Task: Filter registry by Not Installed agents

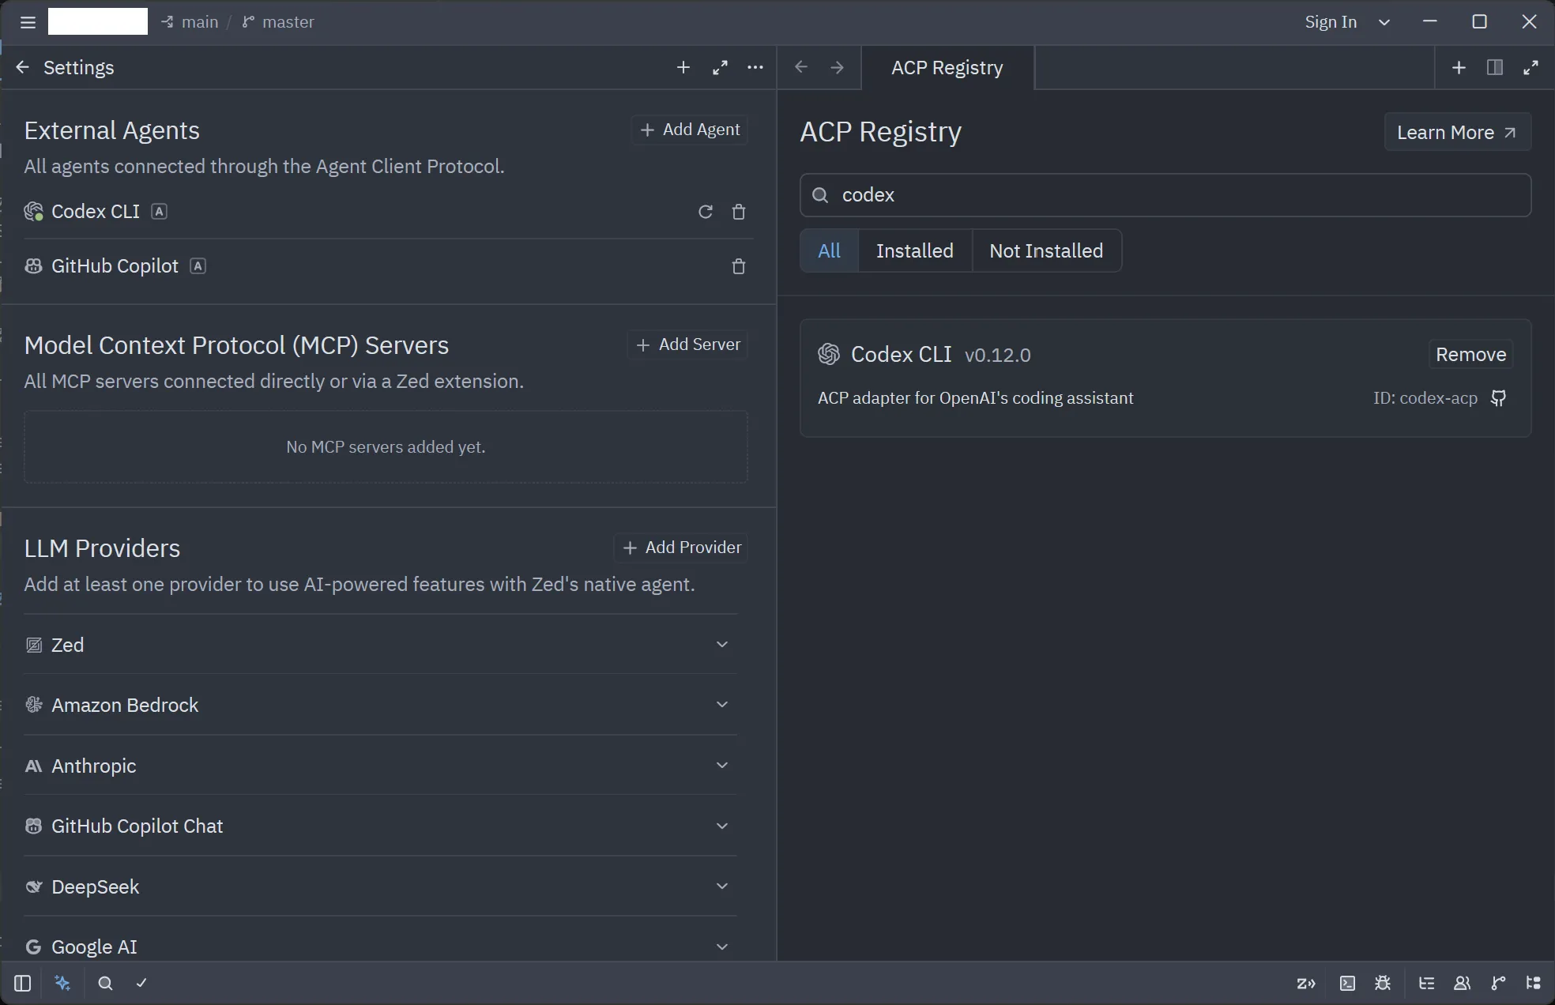Action: tap(1046, 251)
